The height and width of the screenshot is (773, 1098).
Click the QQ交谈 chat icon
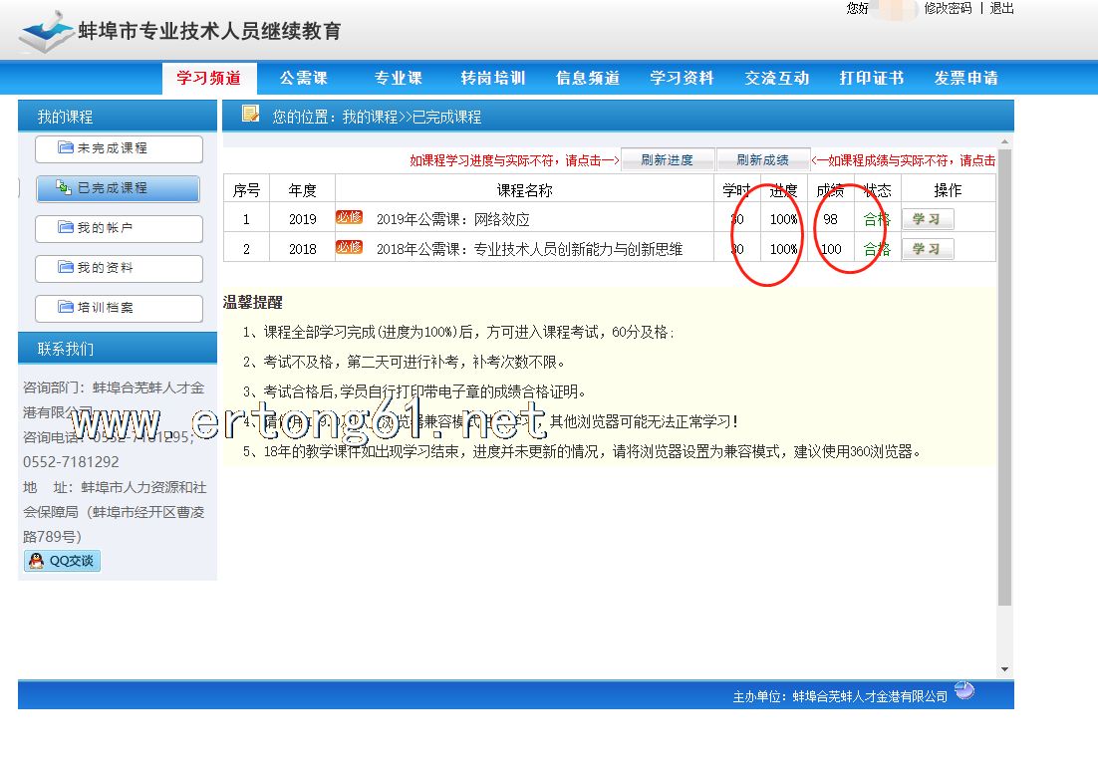(62, 561)
